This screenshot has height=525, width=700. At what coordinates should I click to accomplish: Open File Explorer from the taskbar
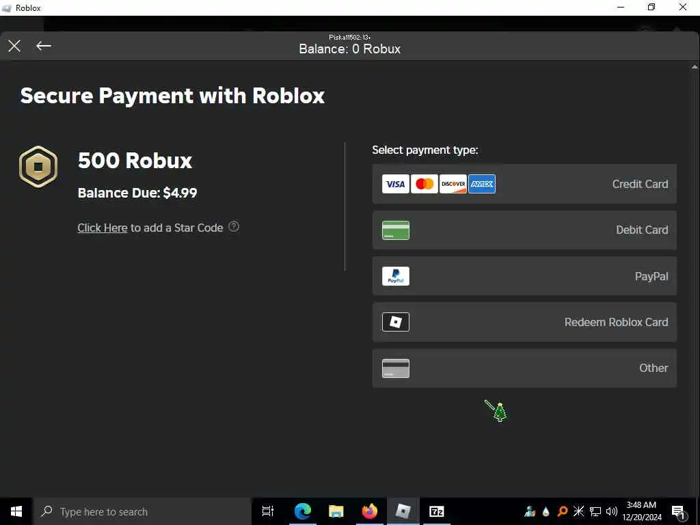point(336,511)
